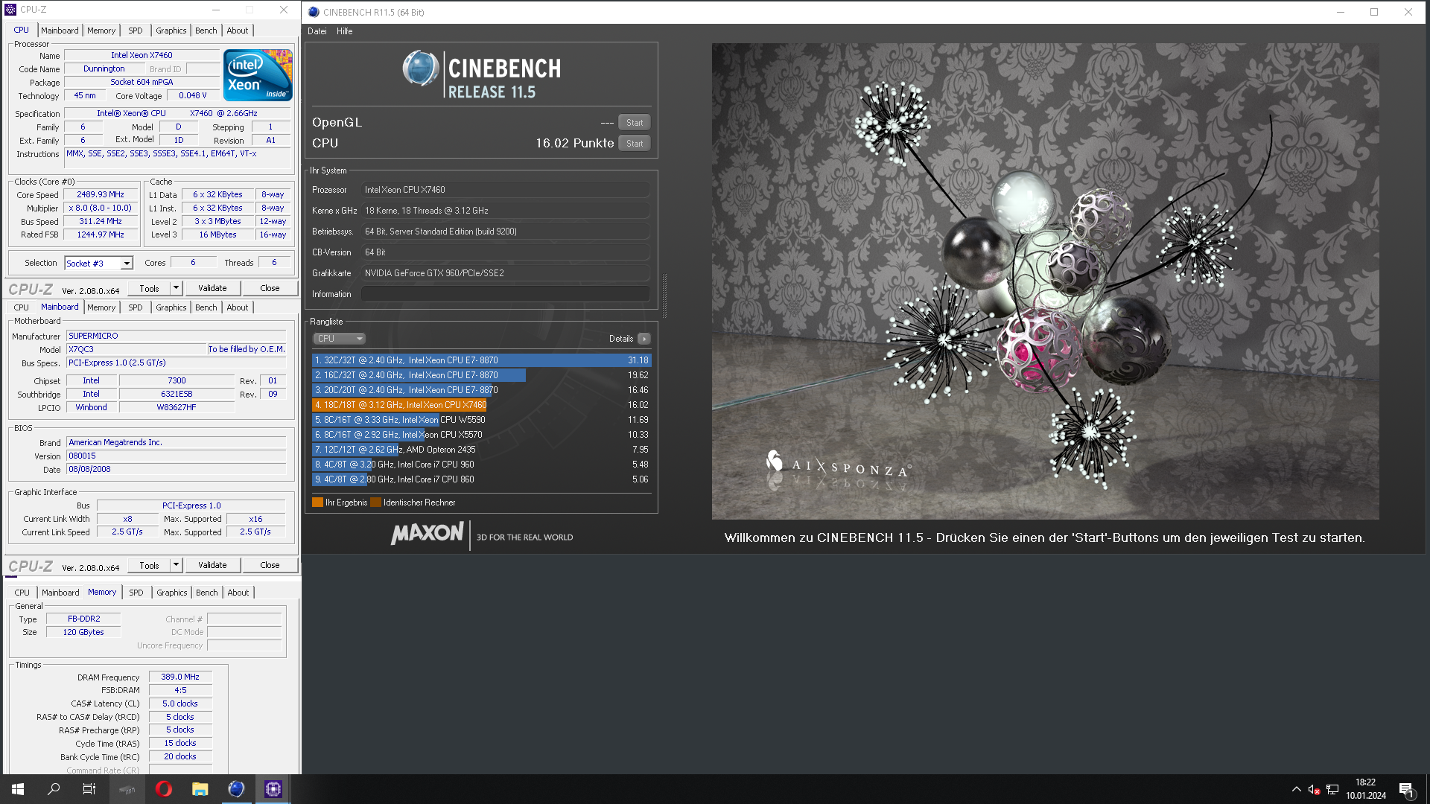Switch to Cinebench taskbar icon
The height and width of the screenshot is (804, 1430).
[236, 789]
